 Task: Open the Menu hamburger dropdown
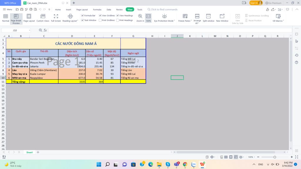pos(7,9)
